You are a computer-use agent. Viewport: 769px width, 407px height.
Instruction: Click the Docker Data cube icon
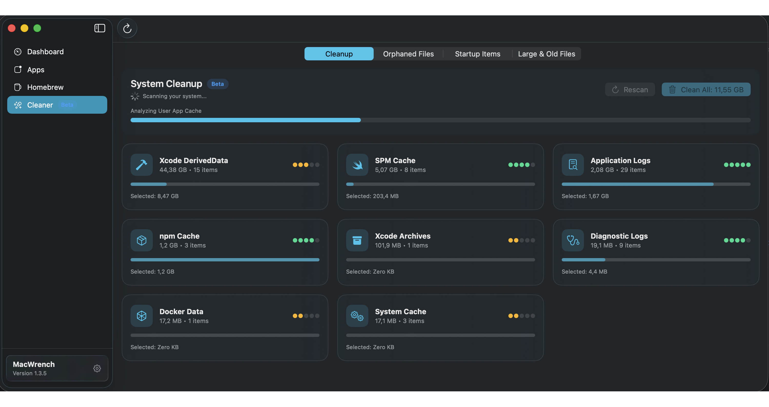tap(141, 316)
